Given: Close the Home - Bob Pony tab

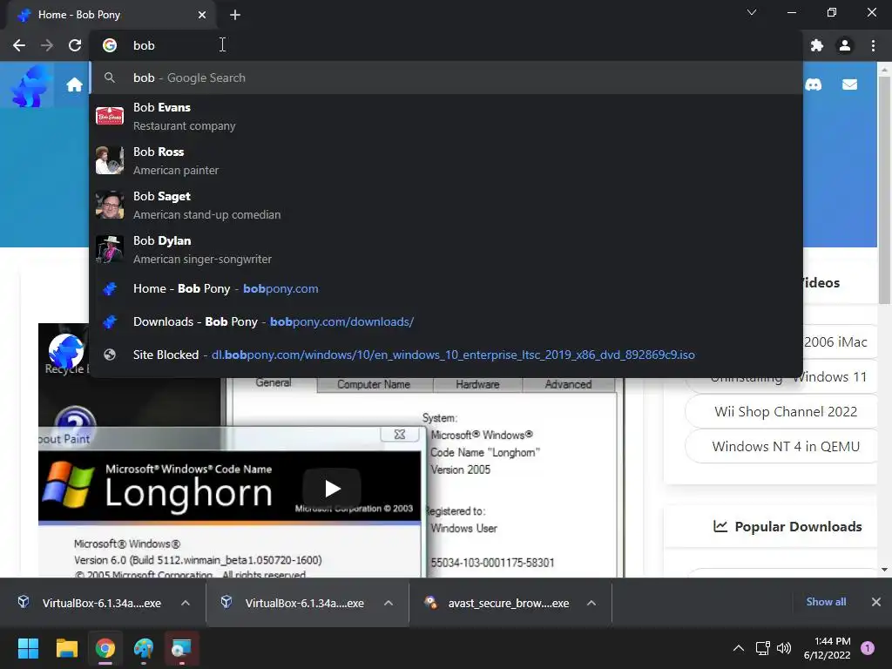Looking at the screenshot, I should [x=202, y=15].
